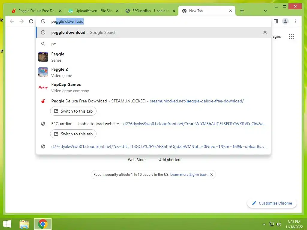Go back to previous page
Viewport: 307px width, 230px height.
point(12,21)
